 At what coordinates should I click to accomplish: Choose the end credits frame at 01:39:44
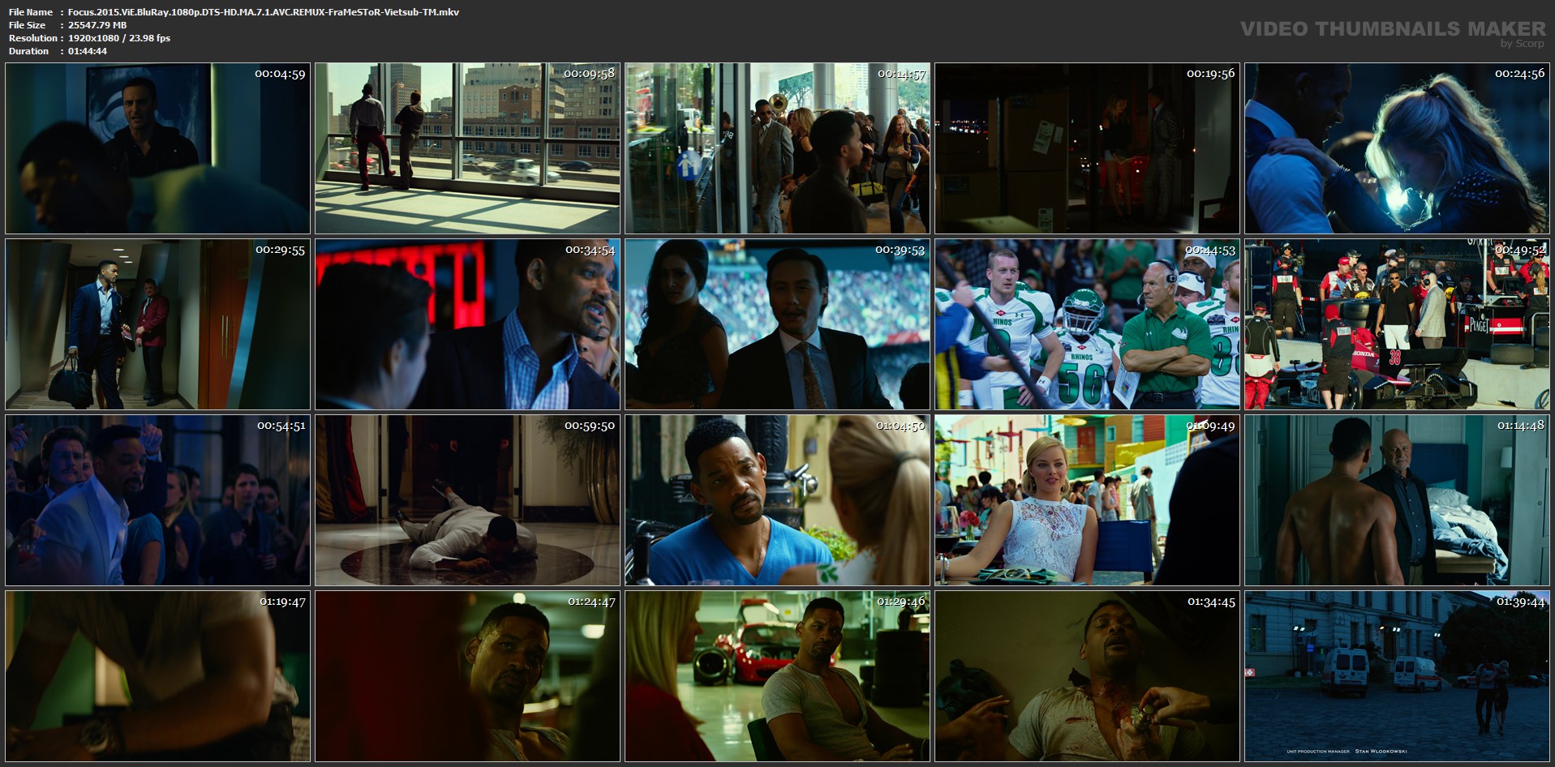(x=1397, y=676)
